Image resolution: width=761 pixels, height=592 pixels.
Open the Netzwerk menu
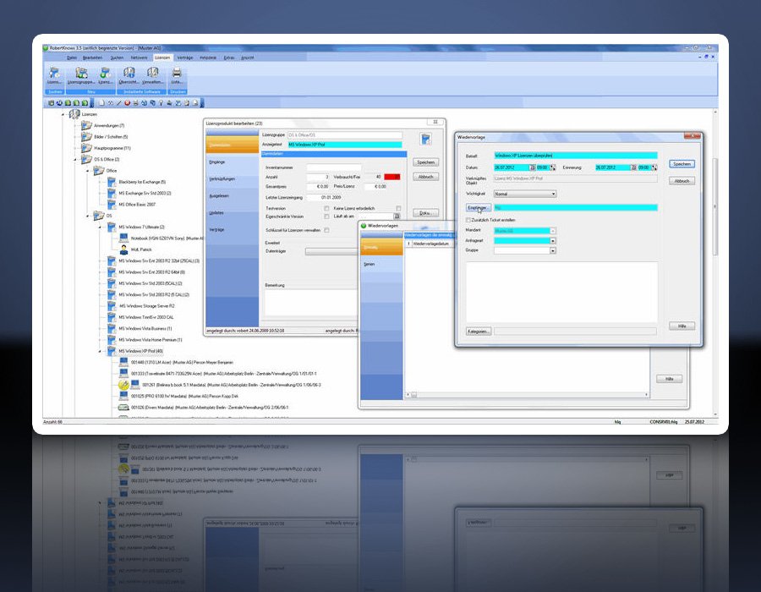pos(139,58)
